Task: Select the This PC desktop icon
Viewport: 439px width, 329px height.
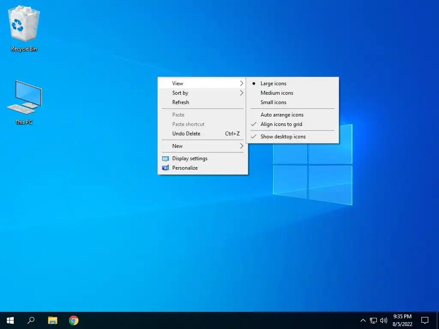Action: point(24,102)
